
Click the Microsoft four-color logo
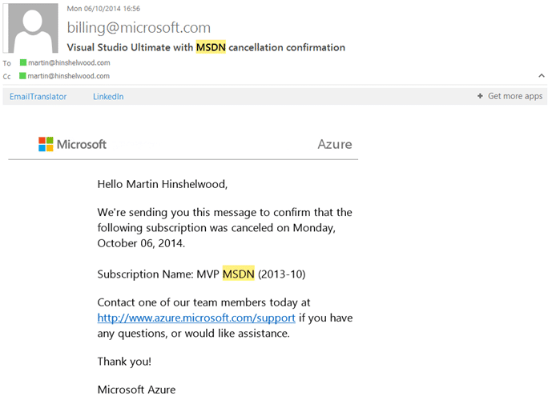pos(46,144)
